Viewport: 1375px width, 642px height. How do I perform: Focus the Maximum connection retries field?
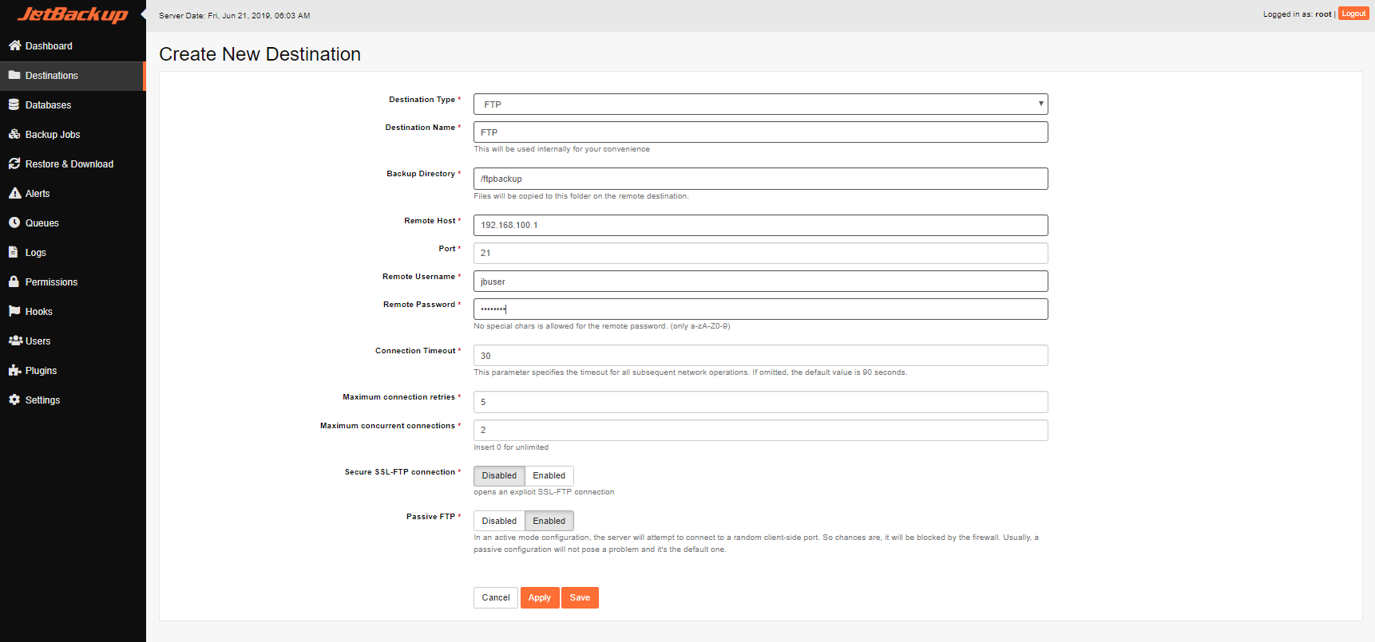(760, 402)
